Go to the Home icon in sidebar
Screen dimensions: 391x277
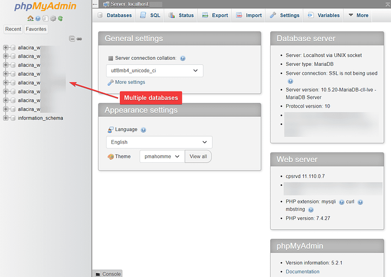coord(30,18)
